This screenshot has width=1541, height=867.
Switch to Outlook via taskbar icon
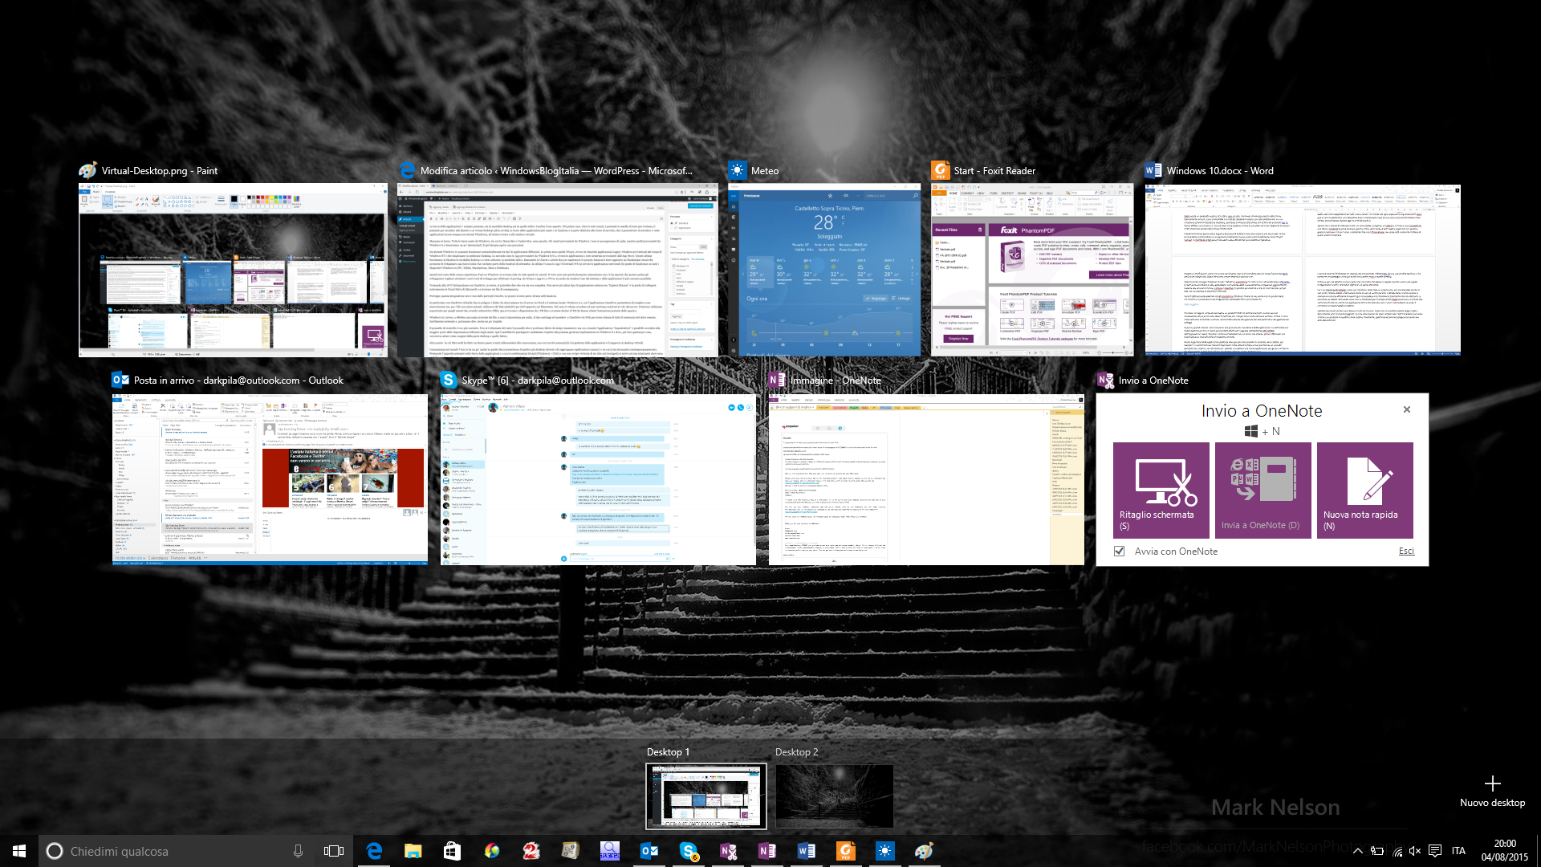click(649, 851)
